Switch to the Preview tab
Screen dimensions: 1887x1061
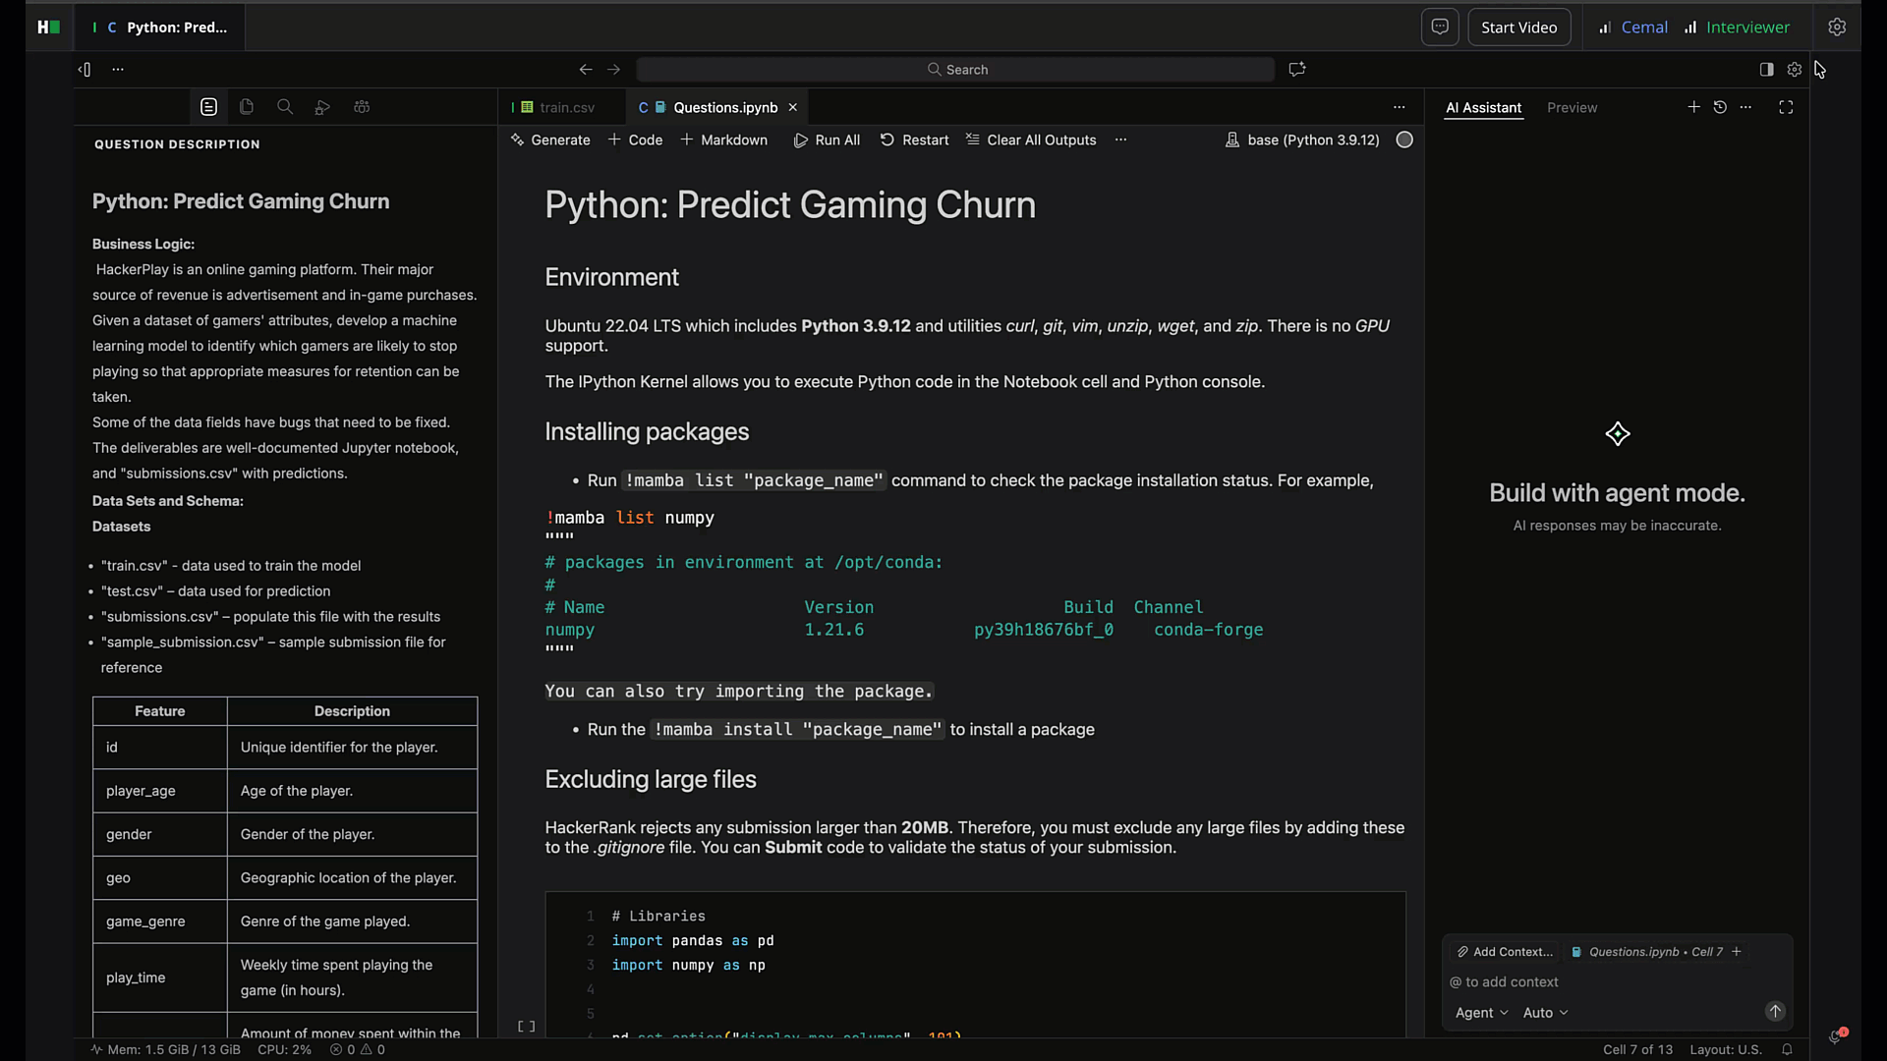pos(1571,108)
